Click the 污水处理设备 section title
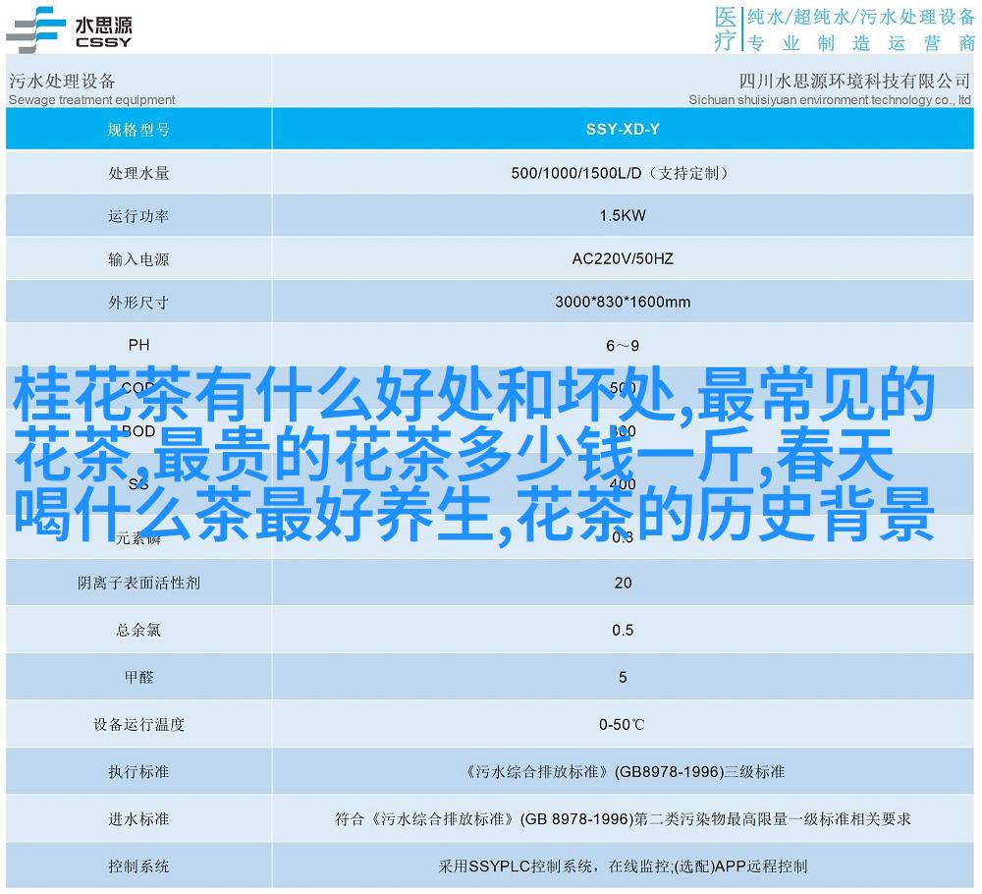This screenshot has height=894, width=982. [x=62, y=81]
